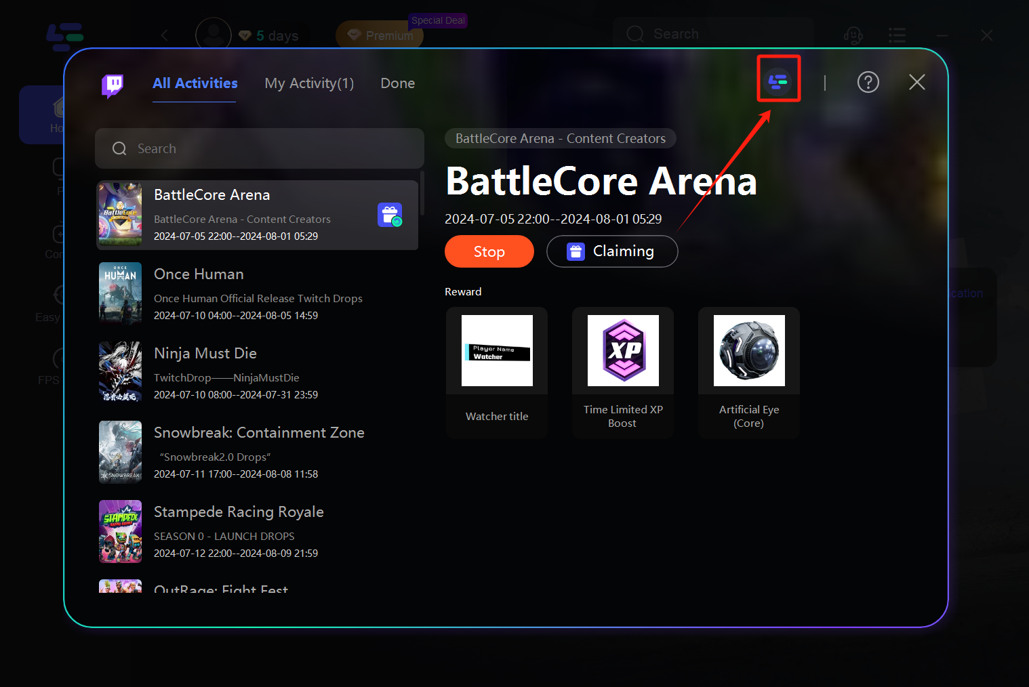
Task: Switch to All Activities tab
Action: [x=195, y=83]
